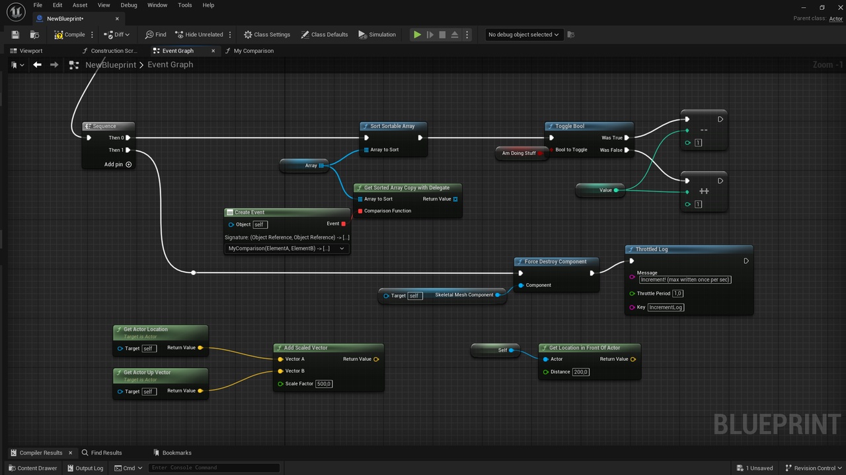The height and width of the screenshot is (475, 846).
Task: Open the Tools menu
Action: point(185,5)
